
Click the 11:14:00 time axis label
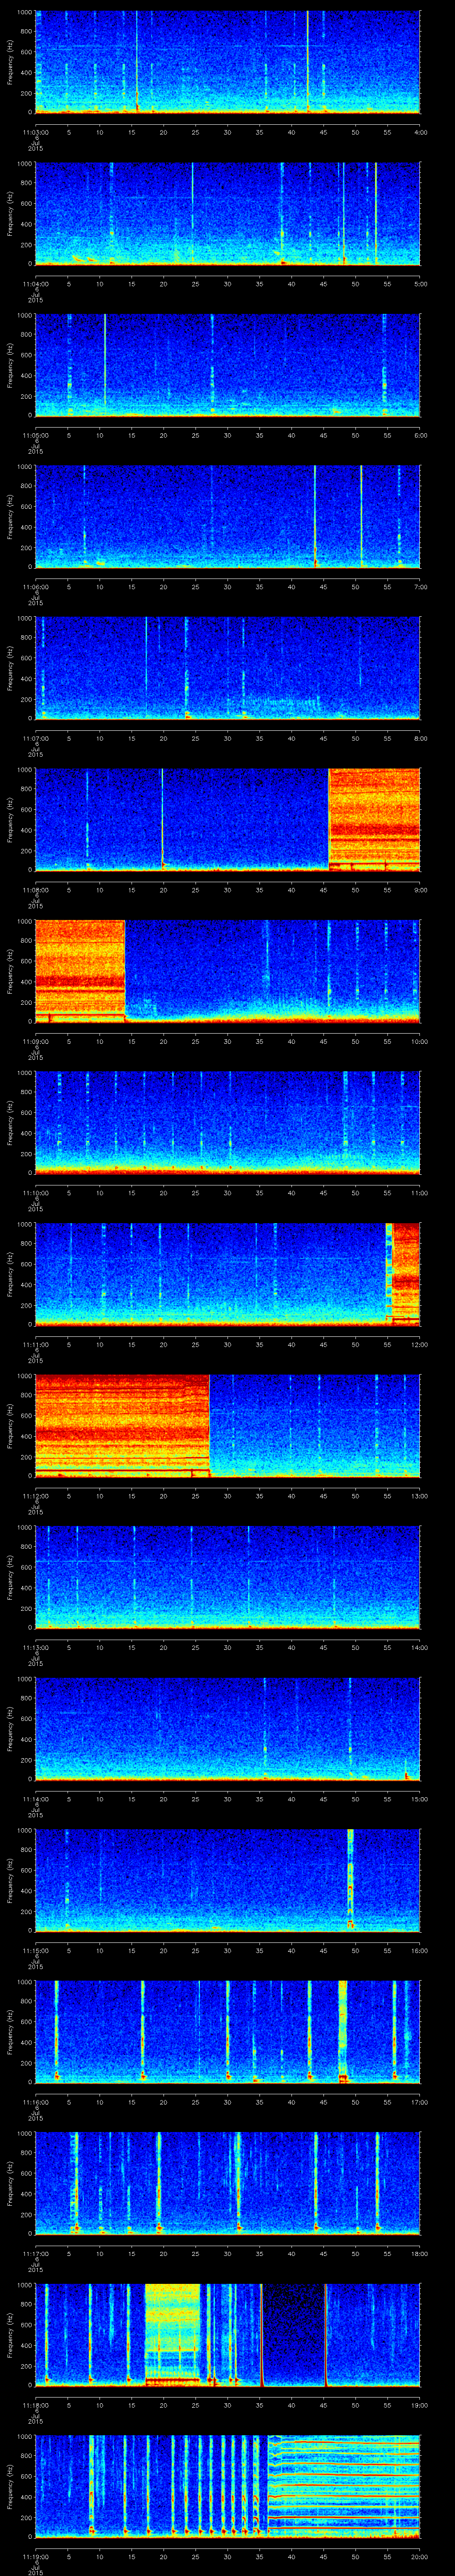(35, 1799)
